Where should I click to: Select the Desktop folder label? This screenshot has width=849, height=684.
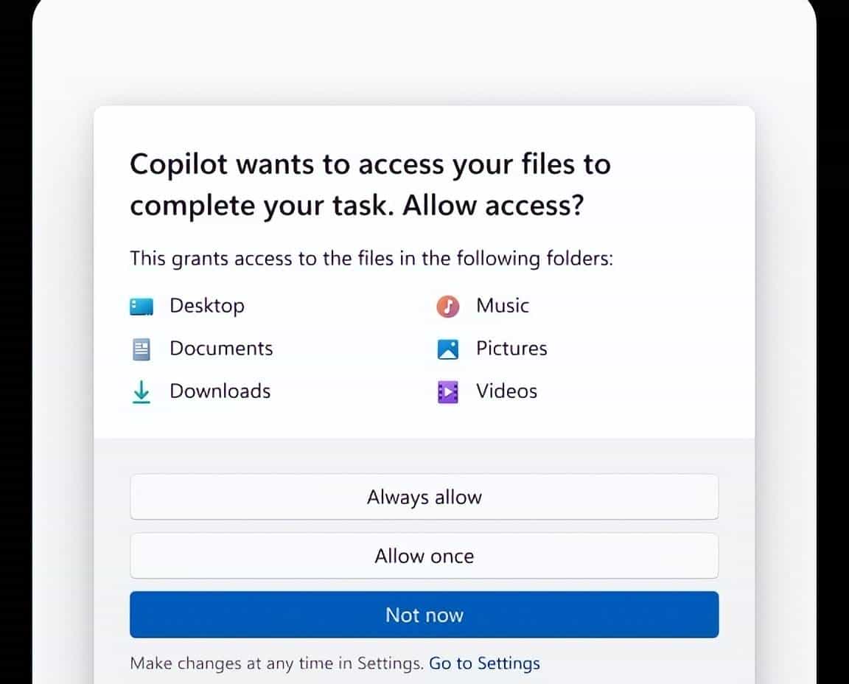206,306
